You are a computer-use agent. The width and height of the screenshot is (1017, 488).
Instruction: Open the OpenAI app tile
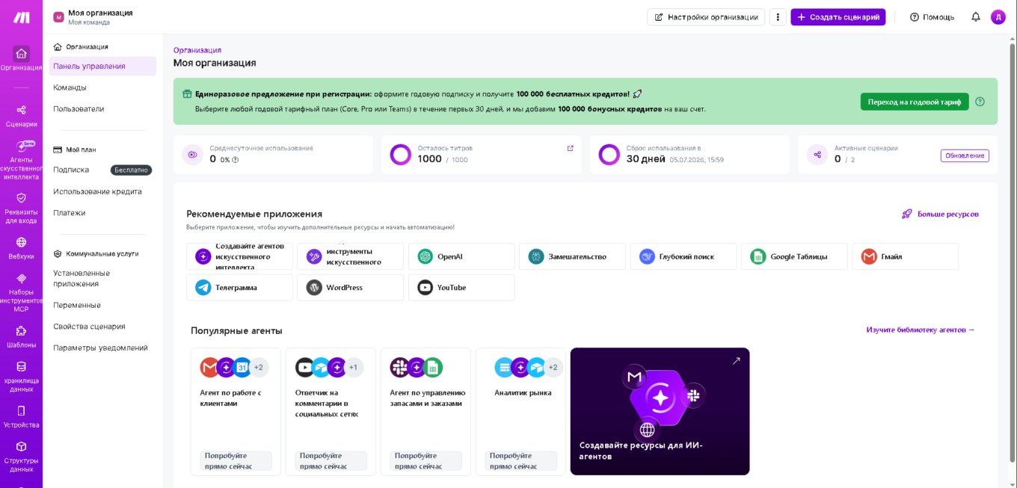coord(461,256)
